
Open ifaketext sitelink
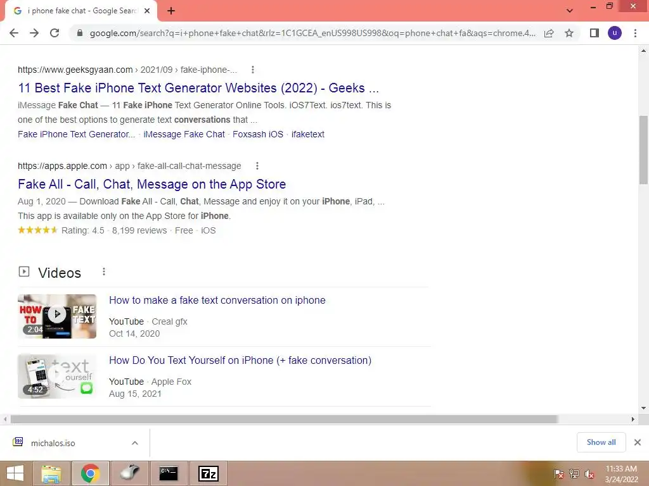coord(308,134)
